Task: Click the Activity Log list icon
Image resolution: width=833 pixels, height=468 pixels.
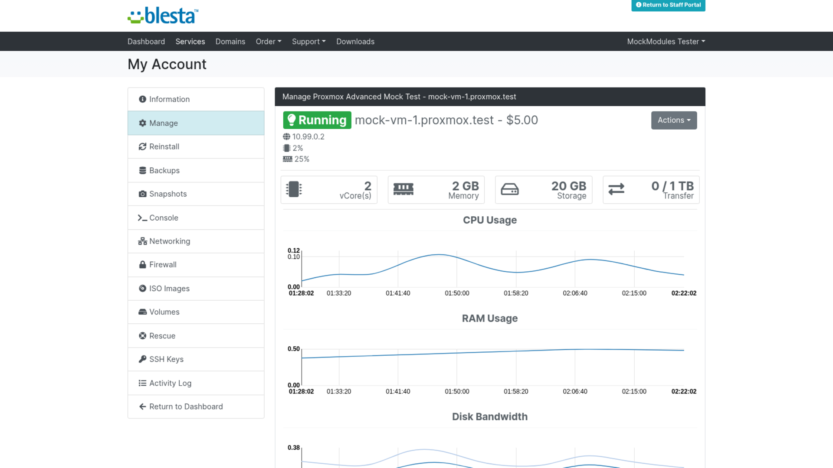Action: click(142, 383)
